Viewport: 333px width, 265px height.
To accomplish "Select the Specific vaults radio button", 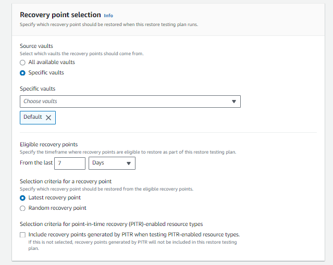I will point(22,73).
